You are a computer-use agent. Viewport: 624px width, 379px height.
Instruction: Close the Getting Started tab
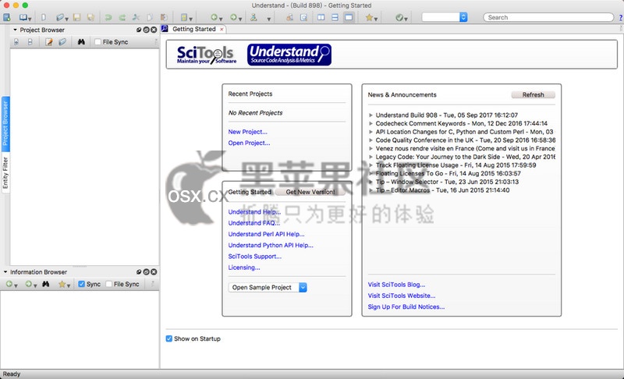coord(222,30)
